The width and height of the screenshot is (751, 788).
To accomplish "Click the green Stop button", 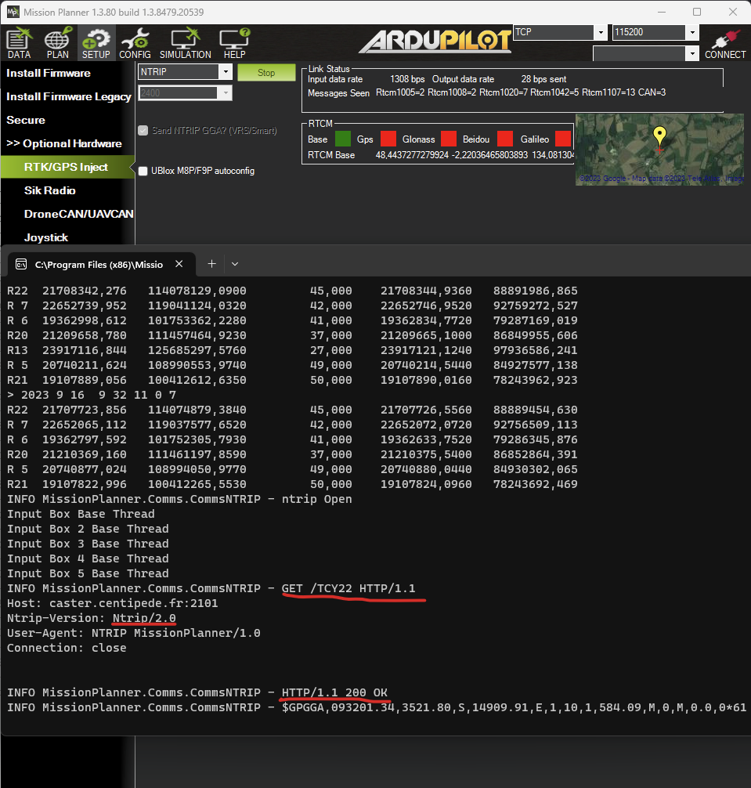I will pos(266,72).
